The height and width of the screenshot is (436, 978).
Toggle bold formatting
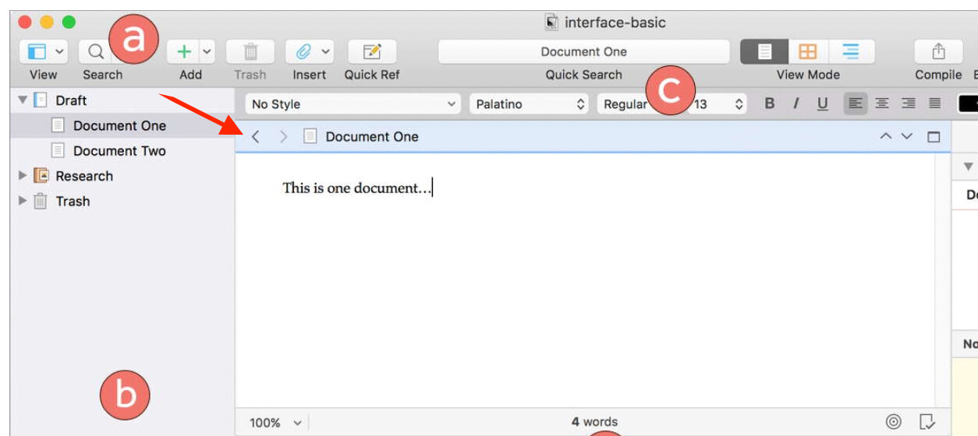click(x=770, y=104)
